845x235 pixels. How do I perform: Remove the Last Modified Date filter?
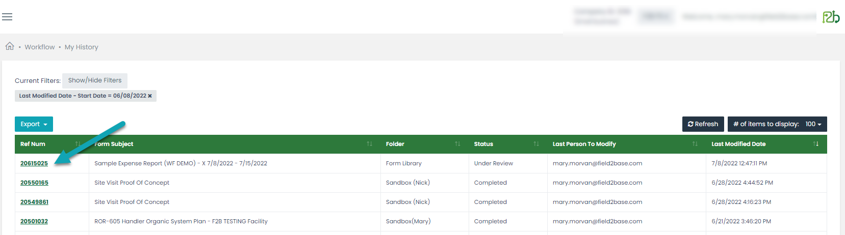pyautogui.click(x=150, y=96)
